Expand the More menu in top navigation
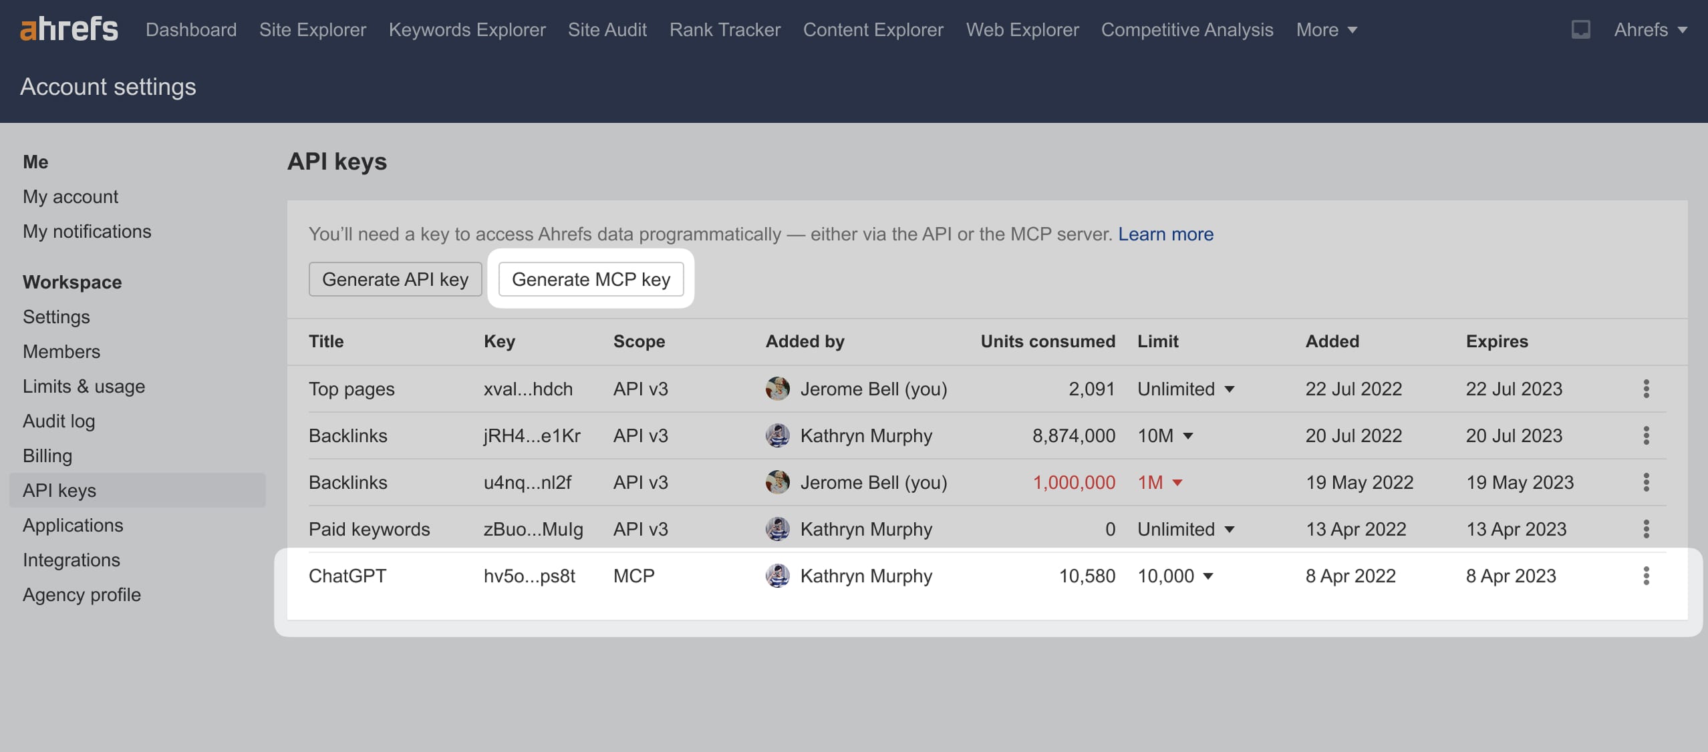The width and height of the screenshot is (1708, 752). 1326,29
